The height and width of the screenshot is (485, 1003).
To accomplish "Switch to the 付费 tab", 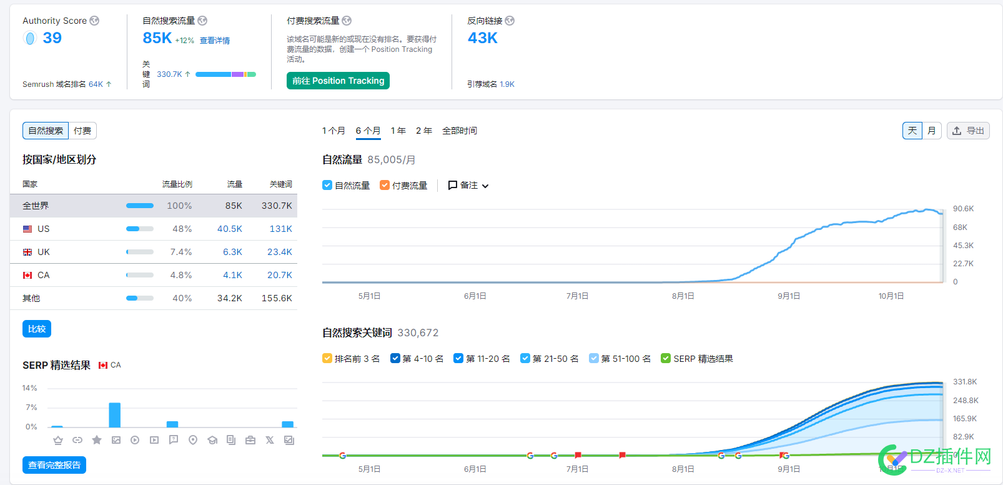I will pos(82,131).
